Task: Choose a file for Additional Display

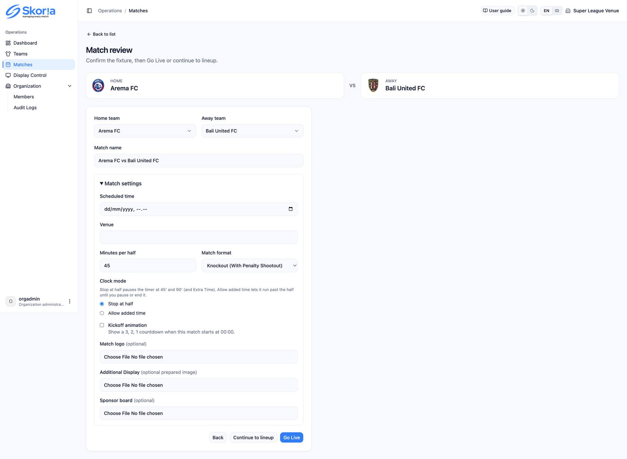Action: 199,385
